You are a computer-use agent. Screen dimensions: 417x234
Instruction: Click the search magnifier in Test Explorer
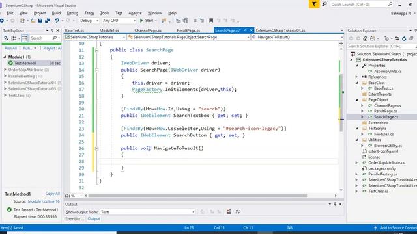55,38
